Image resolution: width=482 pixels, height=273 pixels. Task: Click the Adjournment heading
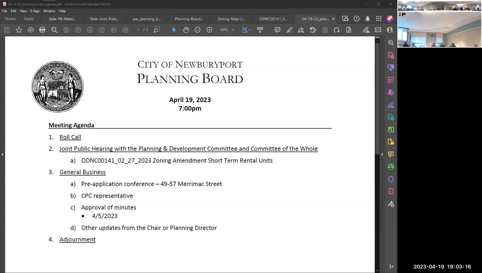pos(78,239)
